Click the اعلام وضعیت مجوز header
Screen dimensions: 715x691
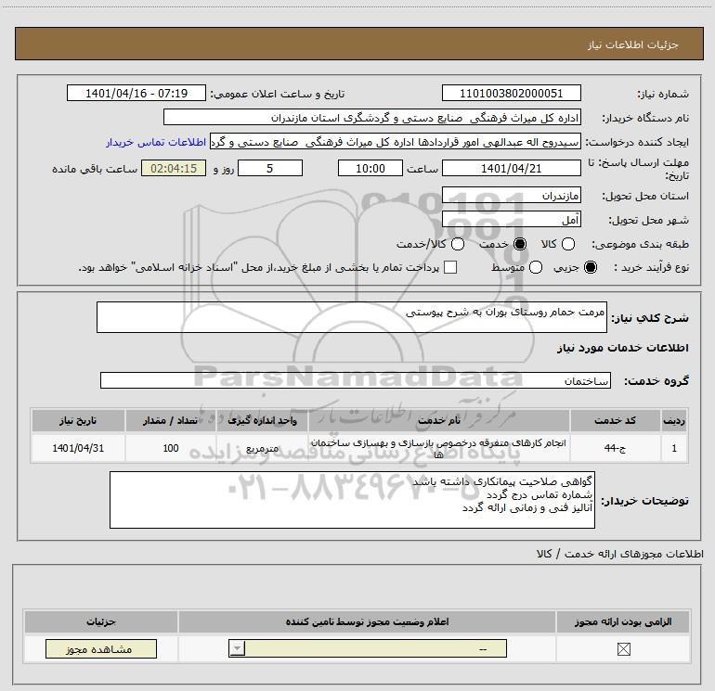pos(367,621)
